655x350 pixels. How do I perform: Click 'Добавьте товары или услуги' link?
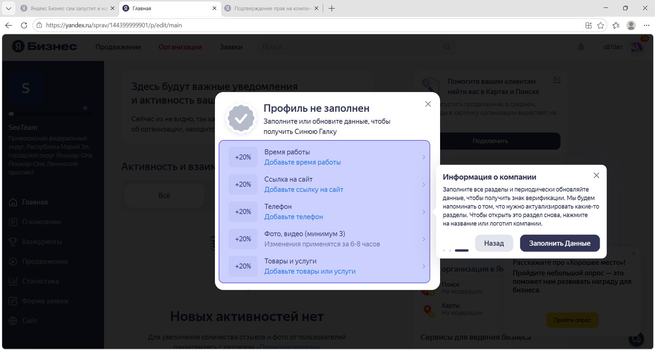pos(310,271)
